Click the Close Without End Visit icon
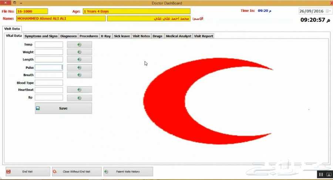Screen dimensions: 333x180 [x=55, y=171]
